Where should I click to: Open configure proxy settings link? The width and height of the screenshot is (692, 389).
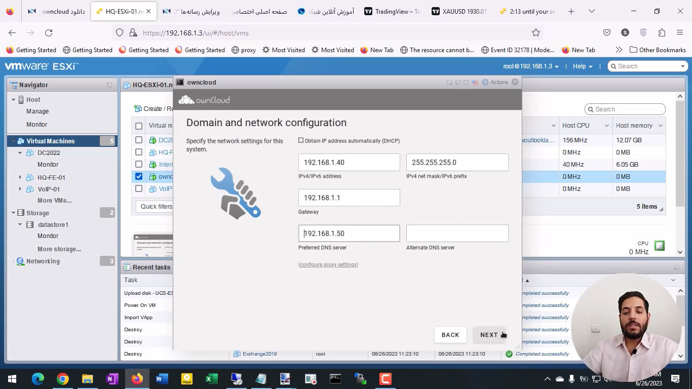point(328,264)
